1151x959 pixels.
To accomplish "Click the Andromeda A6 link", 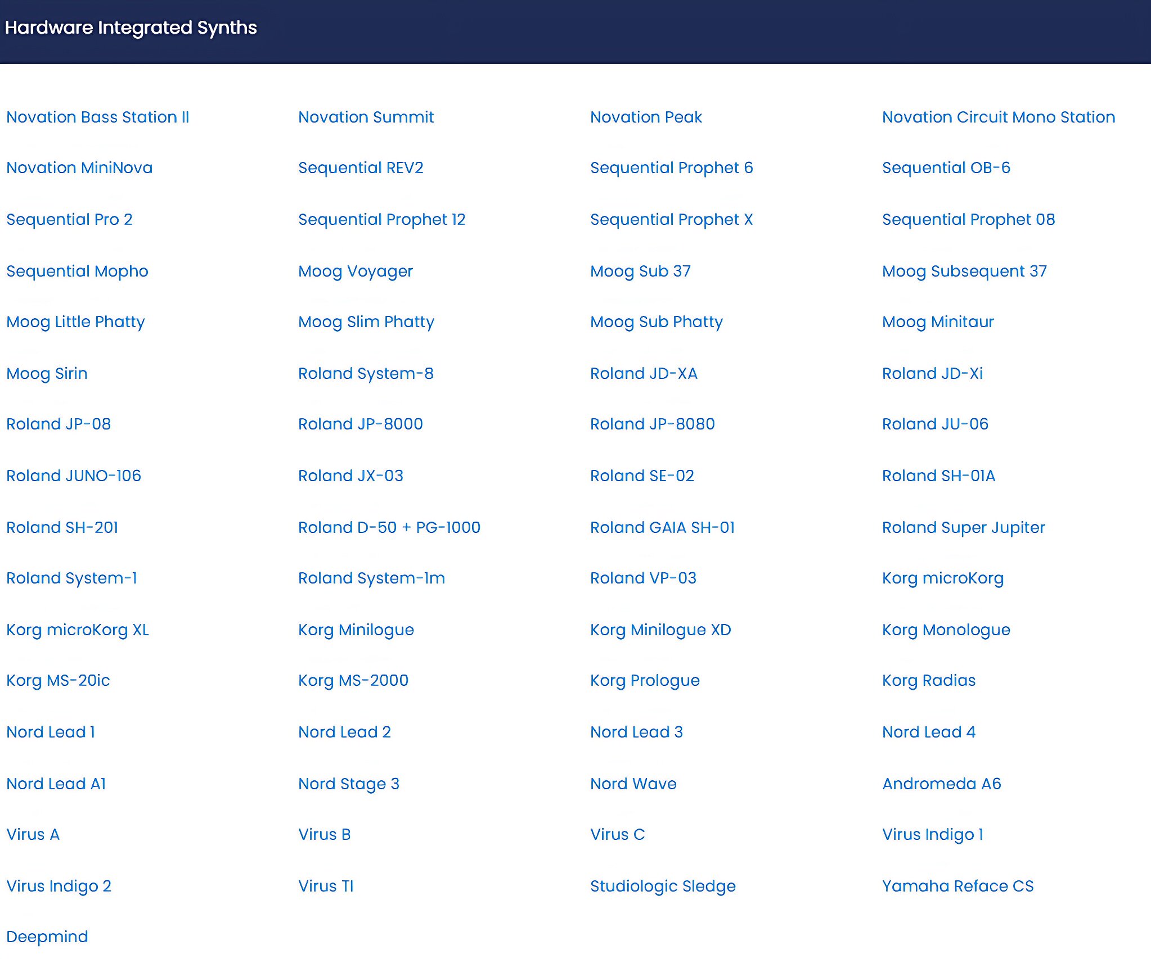I will pyautogui.click(x=942, y=784).
